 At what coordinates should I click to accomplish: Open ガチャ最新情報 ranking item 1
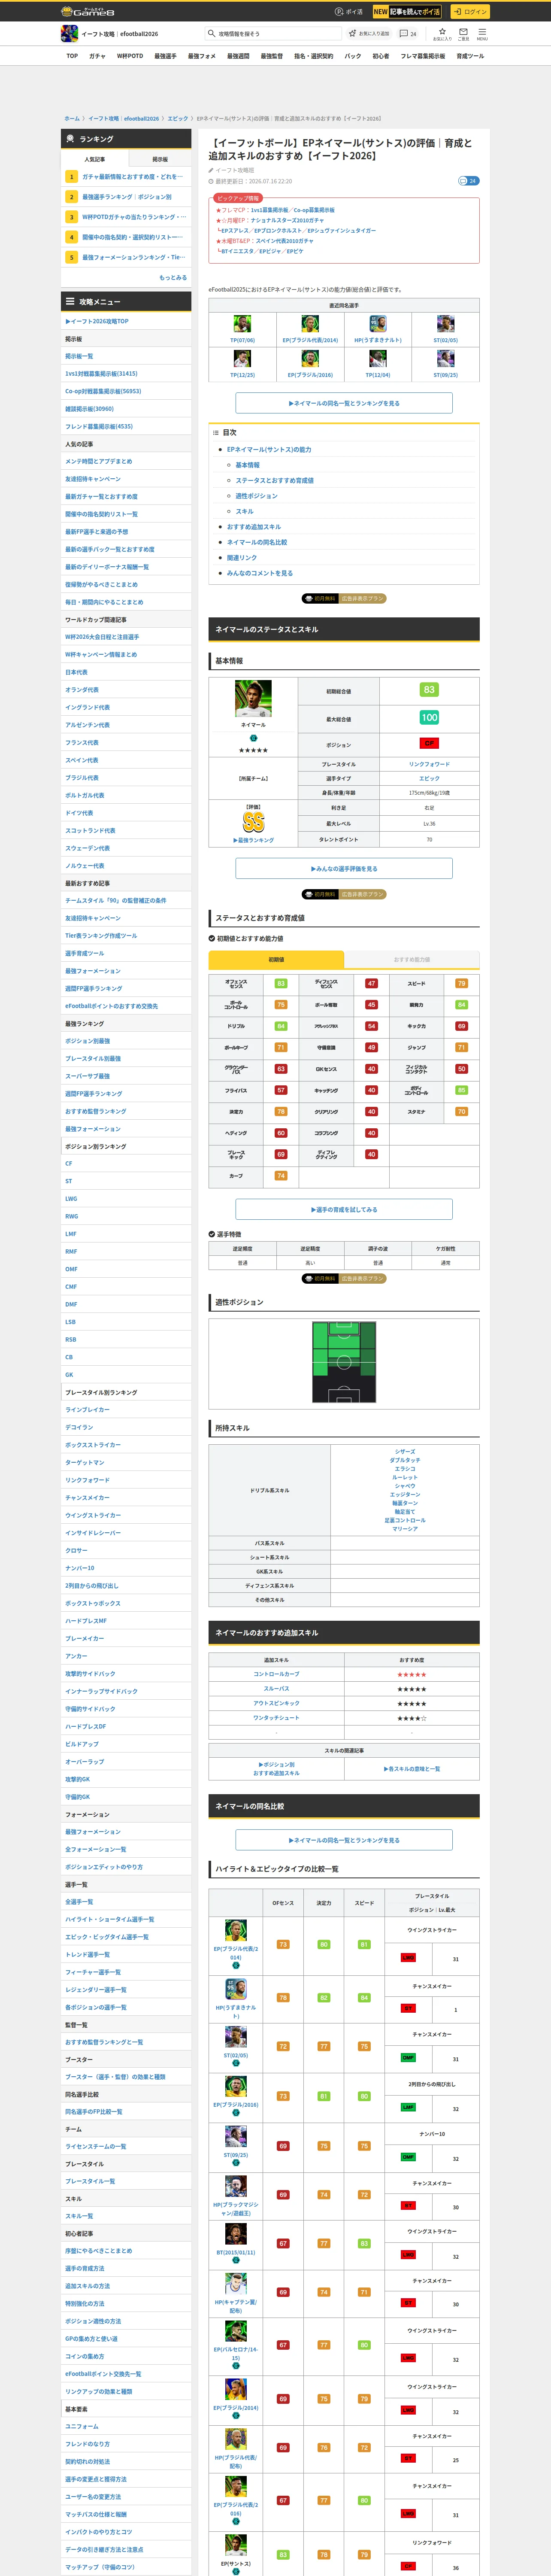126,177
